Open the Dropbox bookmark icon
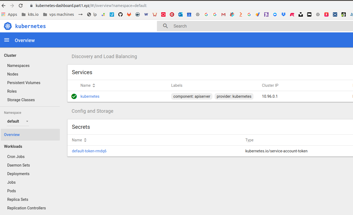Screen dimensions: 353x215 284,14
